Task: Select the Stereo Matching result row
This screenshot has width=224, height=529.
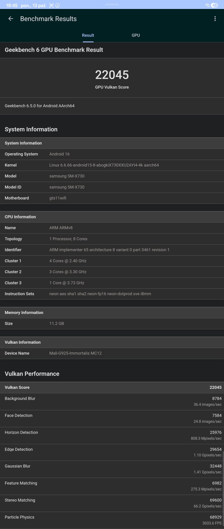Action: [x=112, y=503]
